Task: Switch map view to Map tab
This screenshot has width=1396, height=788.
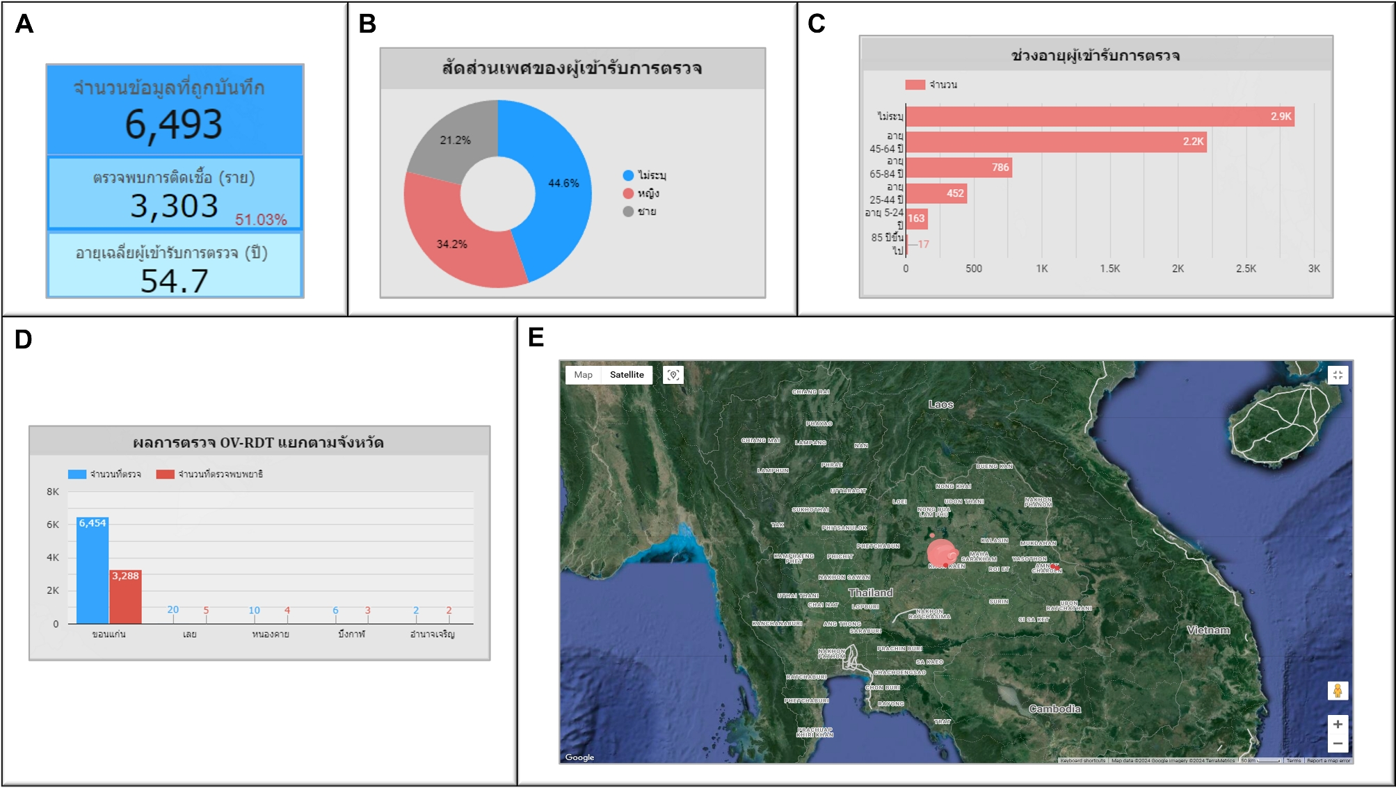Action: point(583,375)
